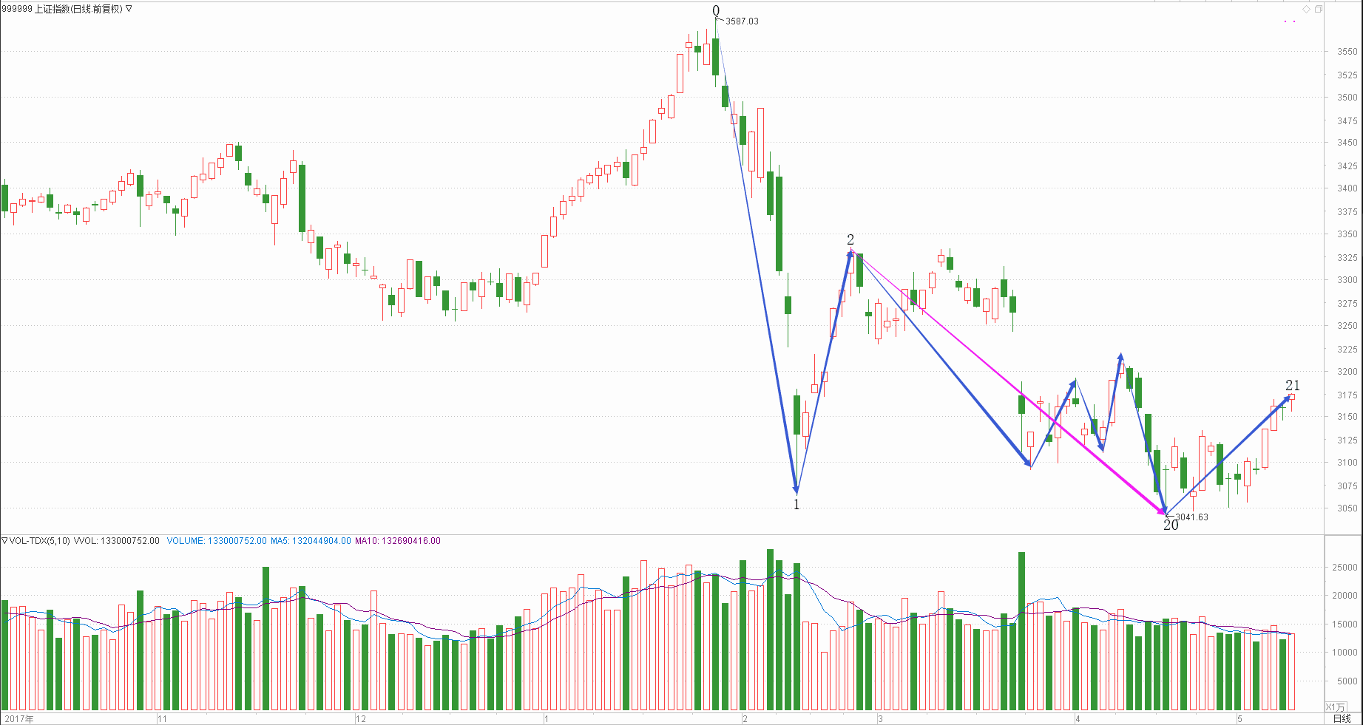Viewport: 1363px width, 725px height.
Task: Click the 3587.03 high price label
Action: 742,21
